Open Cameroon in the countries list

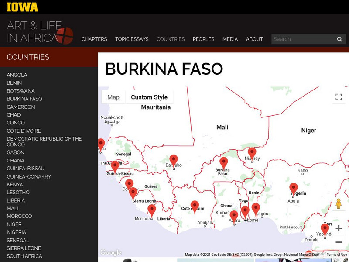pos(21,107)
